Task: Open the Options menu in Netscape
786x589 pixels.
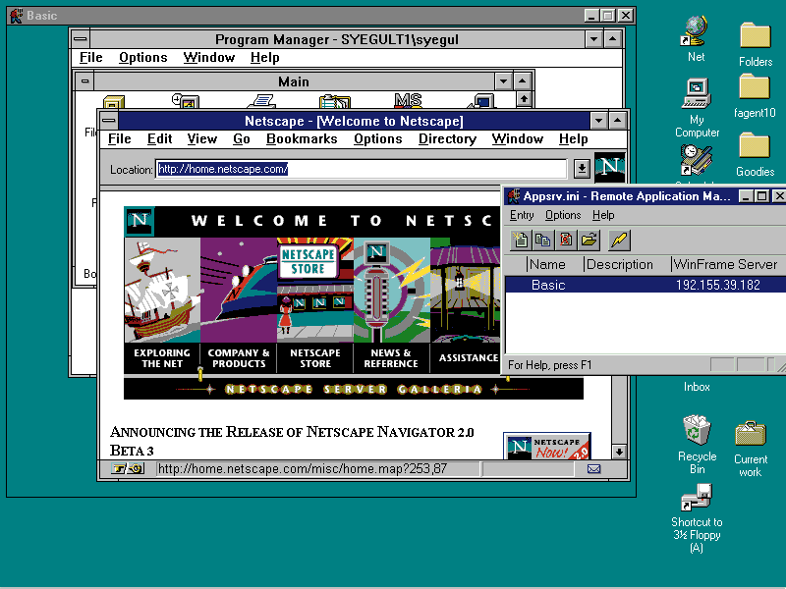Action: coord(378,138)
